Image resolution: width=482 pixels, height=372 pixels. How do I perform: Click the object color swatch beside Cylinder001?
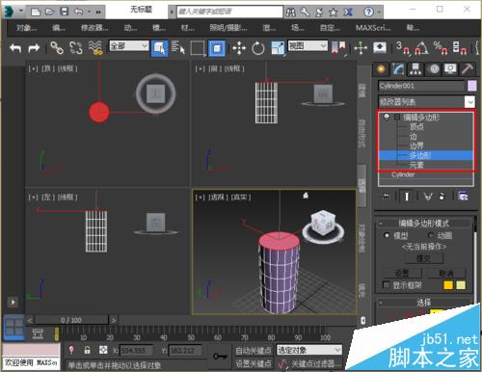pyautogui.click(x=471, y=86)
